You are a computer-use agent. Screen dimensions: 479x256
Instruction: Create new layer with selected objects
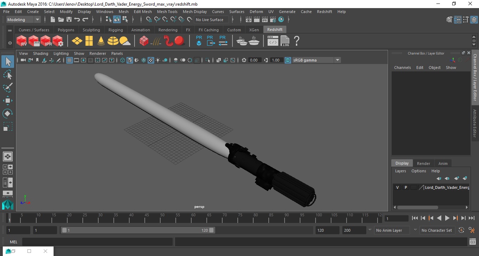pos(465,178)
